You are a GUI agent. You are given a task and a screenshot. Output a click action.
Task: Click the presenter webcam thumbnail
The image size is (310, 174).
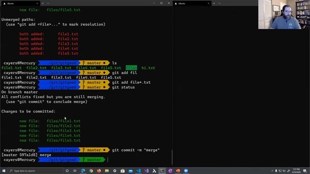coord(284,14)
